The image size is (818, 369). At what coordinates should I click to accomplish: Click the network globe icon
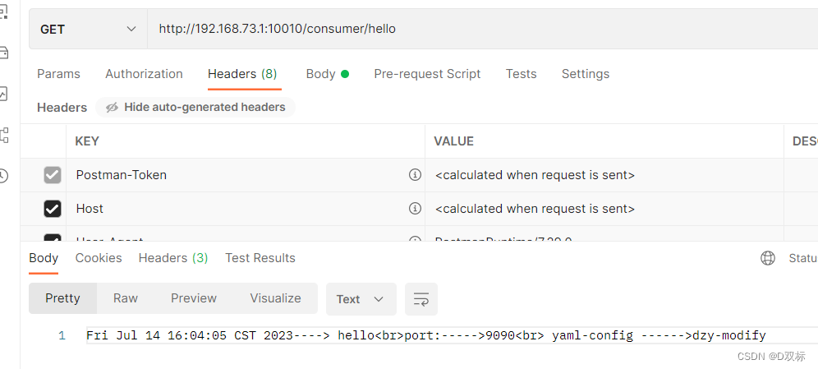(x=768, y=258)
